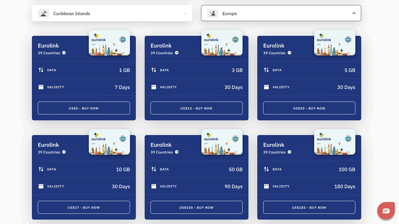The height and width of the screenshot is (224, 399).
Task: Click the Europe map icon
Action: click(212, 14)
